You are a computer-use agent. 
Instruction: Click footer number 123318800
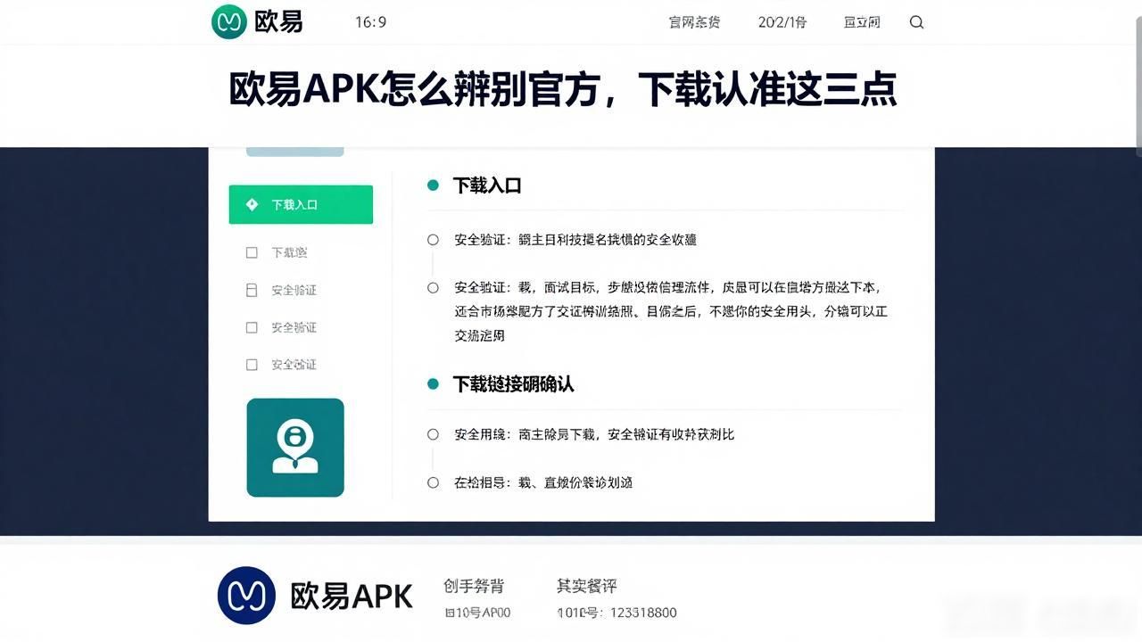tap(642, 613)
